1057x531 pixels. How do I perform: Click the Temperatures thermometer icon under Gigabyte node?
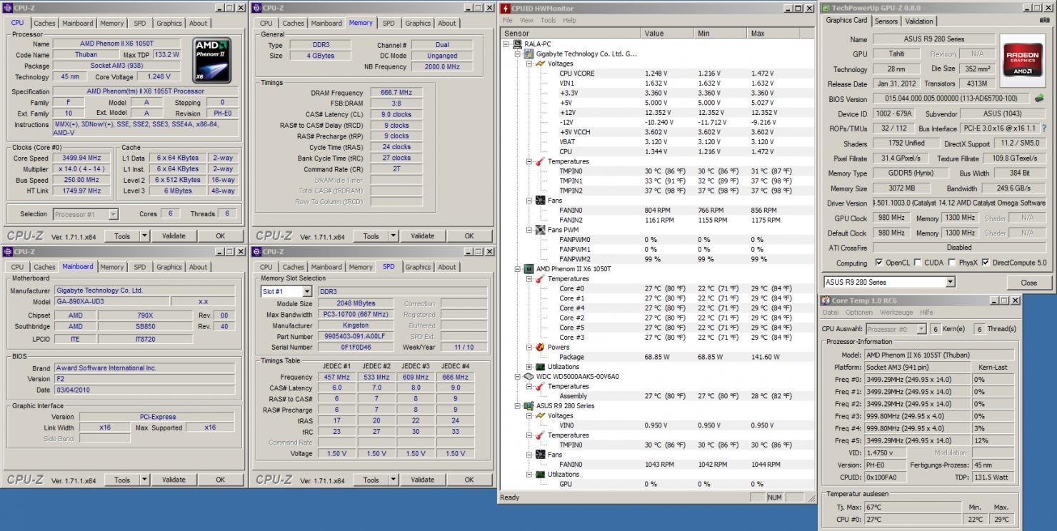541,161
